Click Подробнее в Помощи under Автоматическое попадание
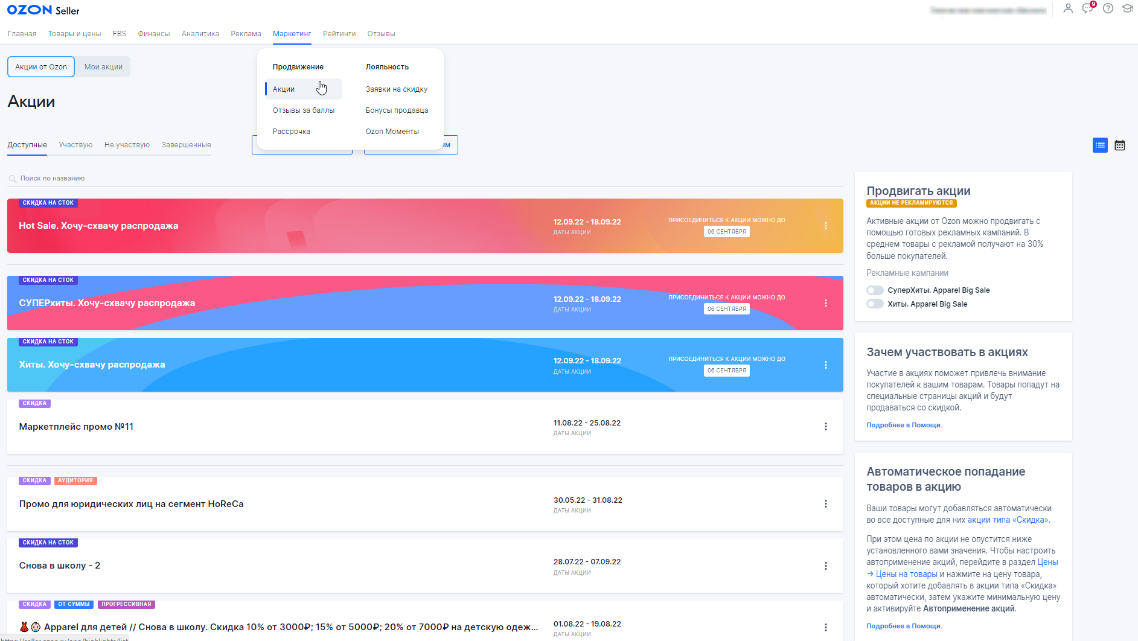This screenshot has width=1138, height=641. click(x=904, y=627)
